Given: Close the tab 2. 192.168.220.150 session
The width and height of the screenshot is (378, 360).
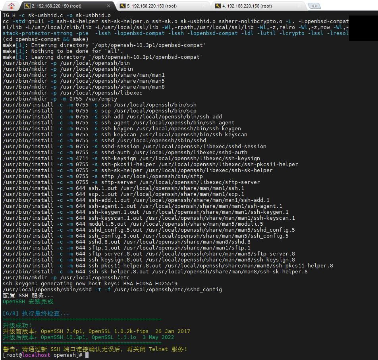Looking at the screenshot, I should (x=108, y=6).
